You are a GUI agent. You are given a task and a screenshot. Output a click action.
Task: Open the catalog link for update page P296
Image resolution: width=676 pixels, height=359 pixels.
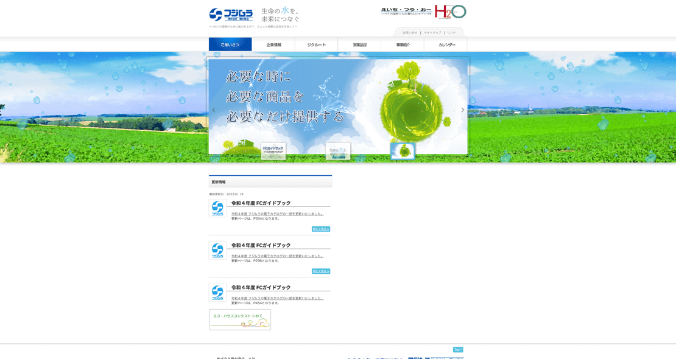click(277, 256)
